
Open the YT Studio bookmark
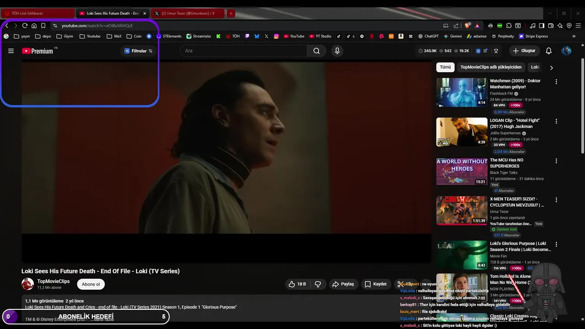click(320, 36)
